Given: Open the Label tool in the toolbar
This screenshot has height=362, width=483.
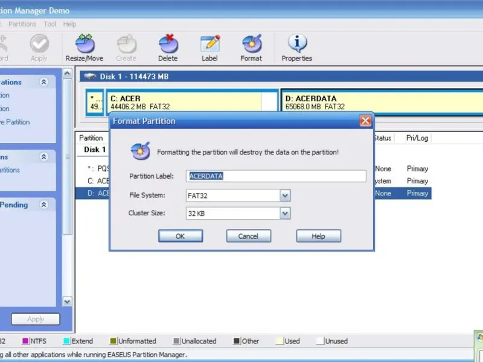Looking at the screenshot, I should (x=210, y=48).
